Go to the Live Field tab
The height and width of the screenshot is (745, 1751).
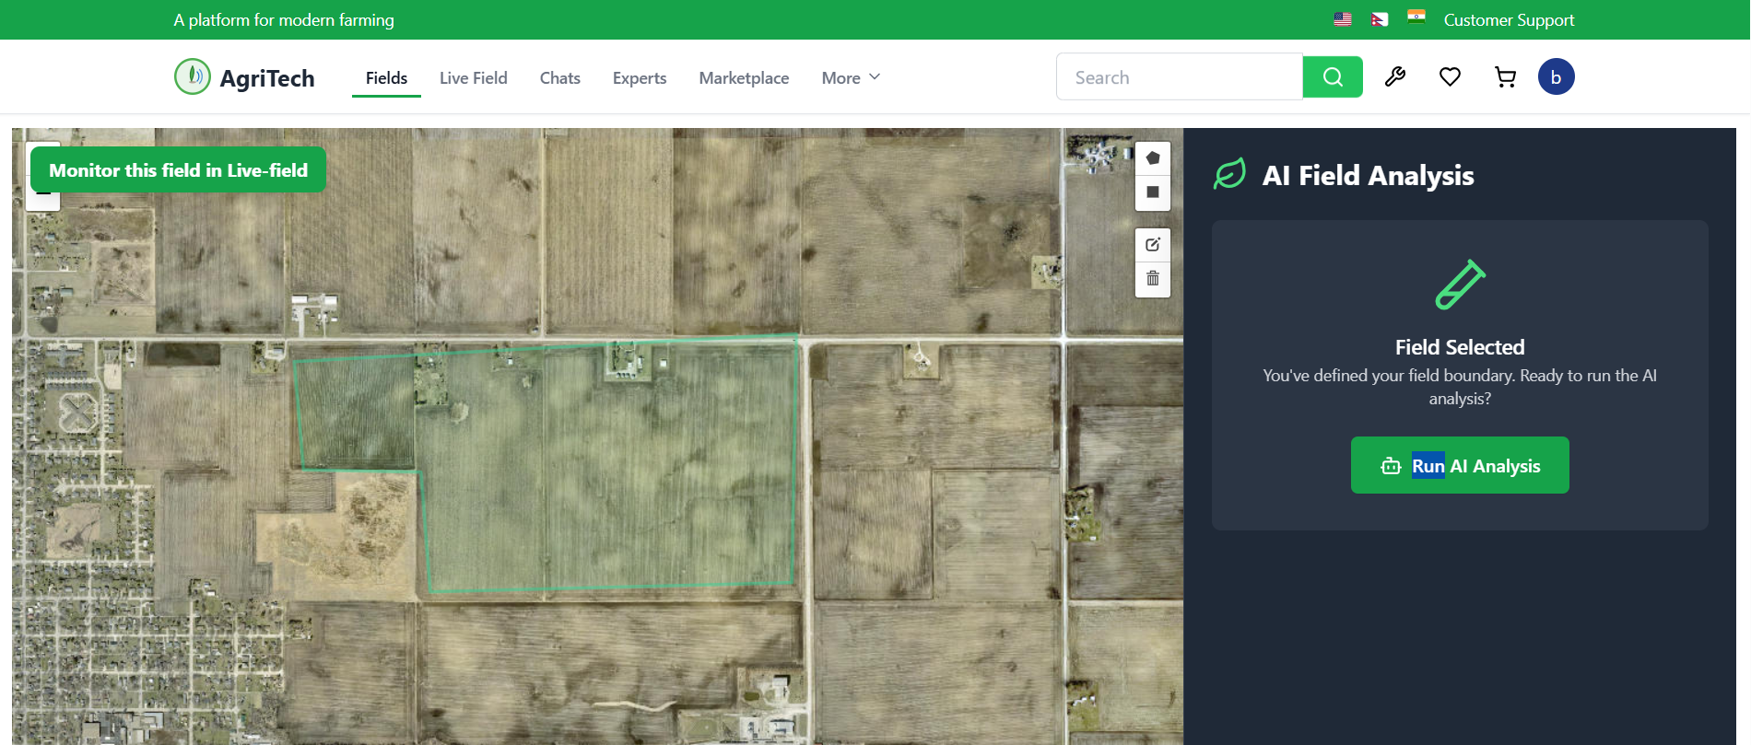pyautogui.click(x=473, y=78)
